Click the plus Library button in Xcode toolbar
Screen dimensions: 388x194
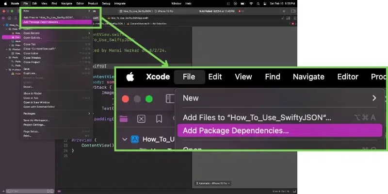coord(284,11)
